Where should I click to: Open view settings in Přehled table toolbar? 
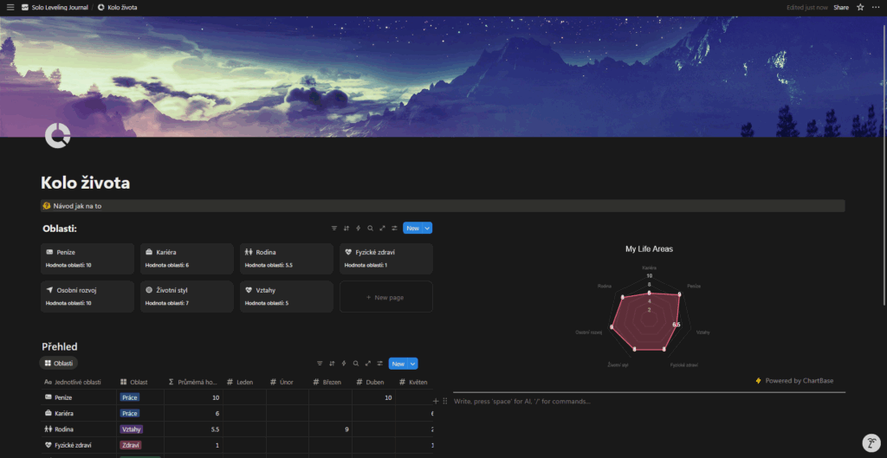379,364
